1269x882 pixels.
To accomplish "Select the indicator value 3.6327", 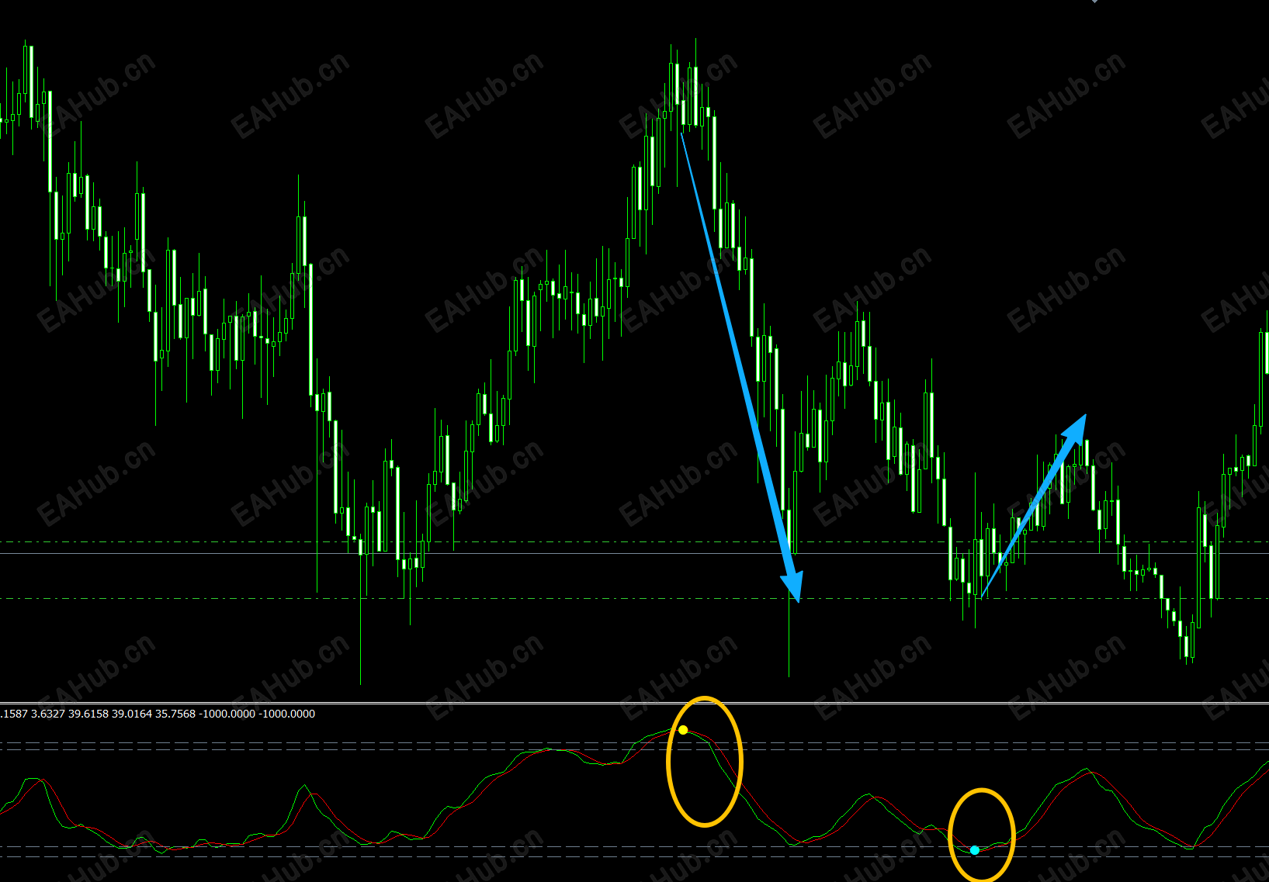I will (48, 714).
